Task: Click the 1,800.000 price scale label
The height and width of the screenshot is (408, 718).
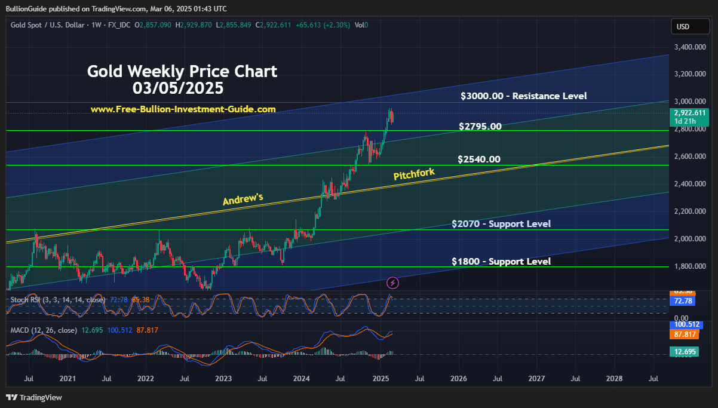Action: coord(690,266)
